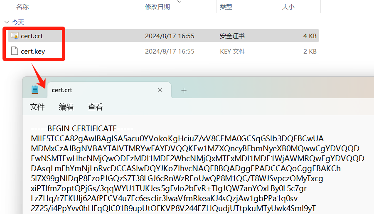This screenshot has width=374, height=214.
Task: Switch to the cert.crt Notepad tab
Action: (x=100, y=90)
